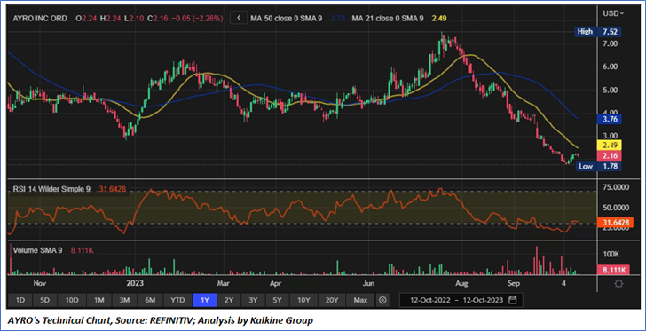Click the Apr label on time axis
This screenshot has height=331, width=646.
coord(275,284)
